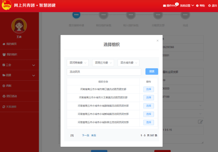Click the 下一页 pagination link
The width and height of the screenshot is (218, 152).
pos(85,136)
